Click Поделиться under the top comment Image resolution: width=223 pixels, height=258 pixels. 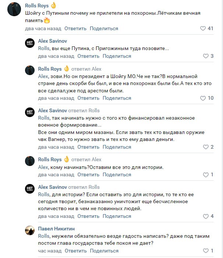point(104,28)
